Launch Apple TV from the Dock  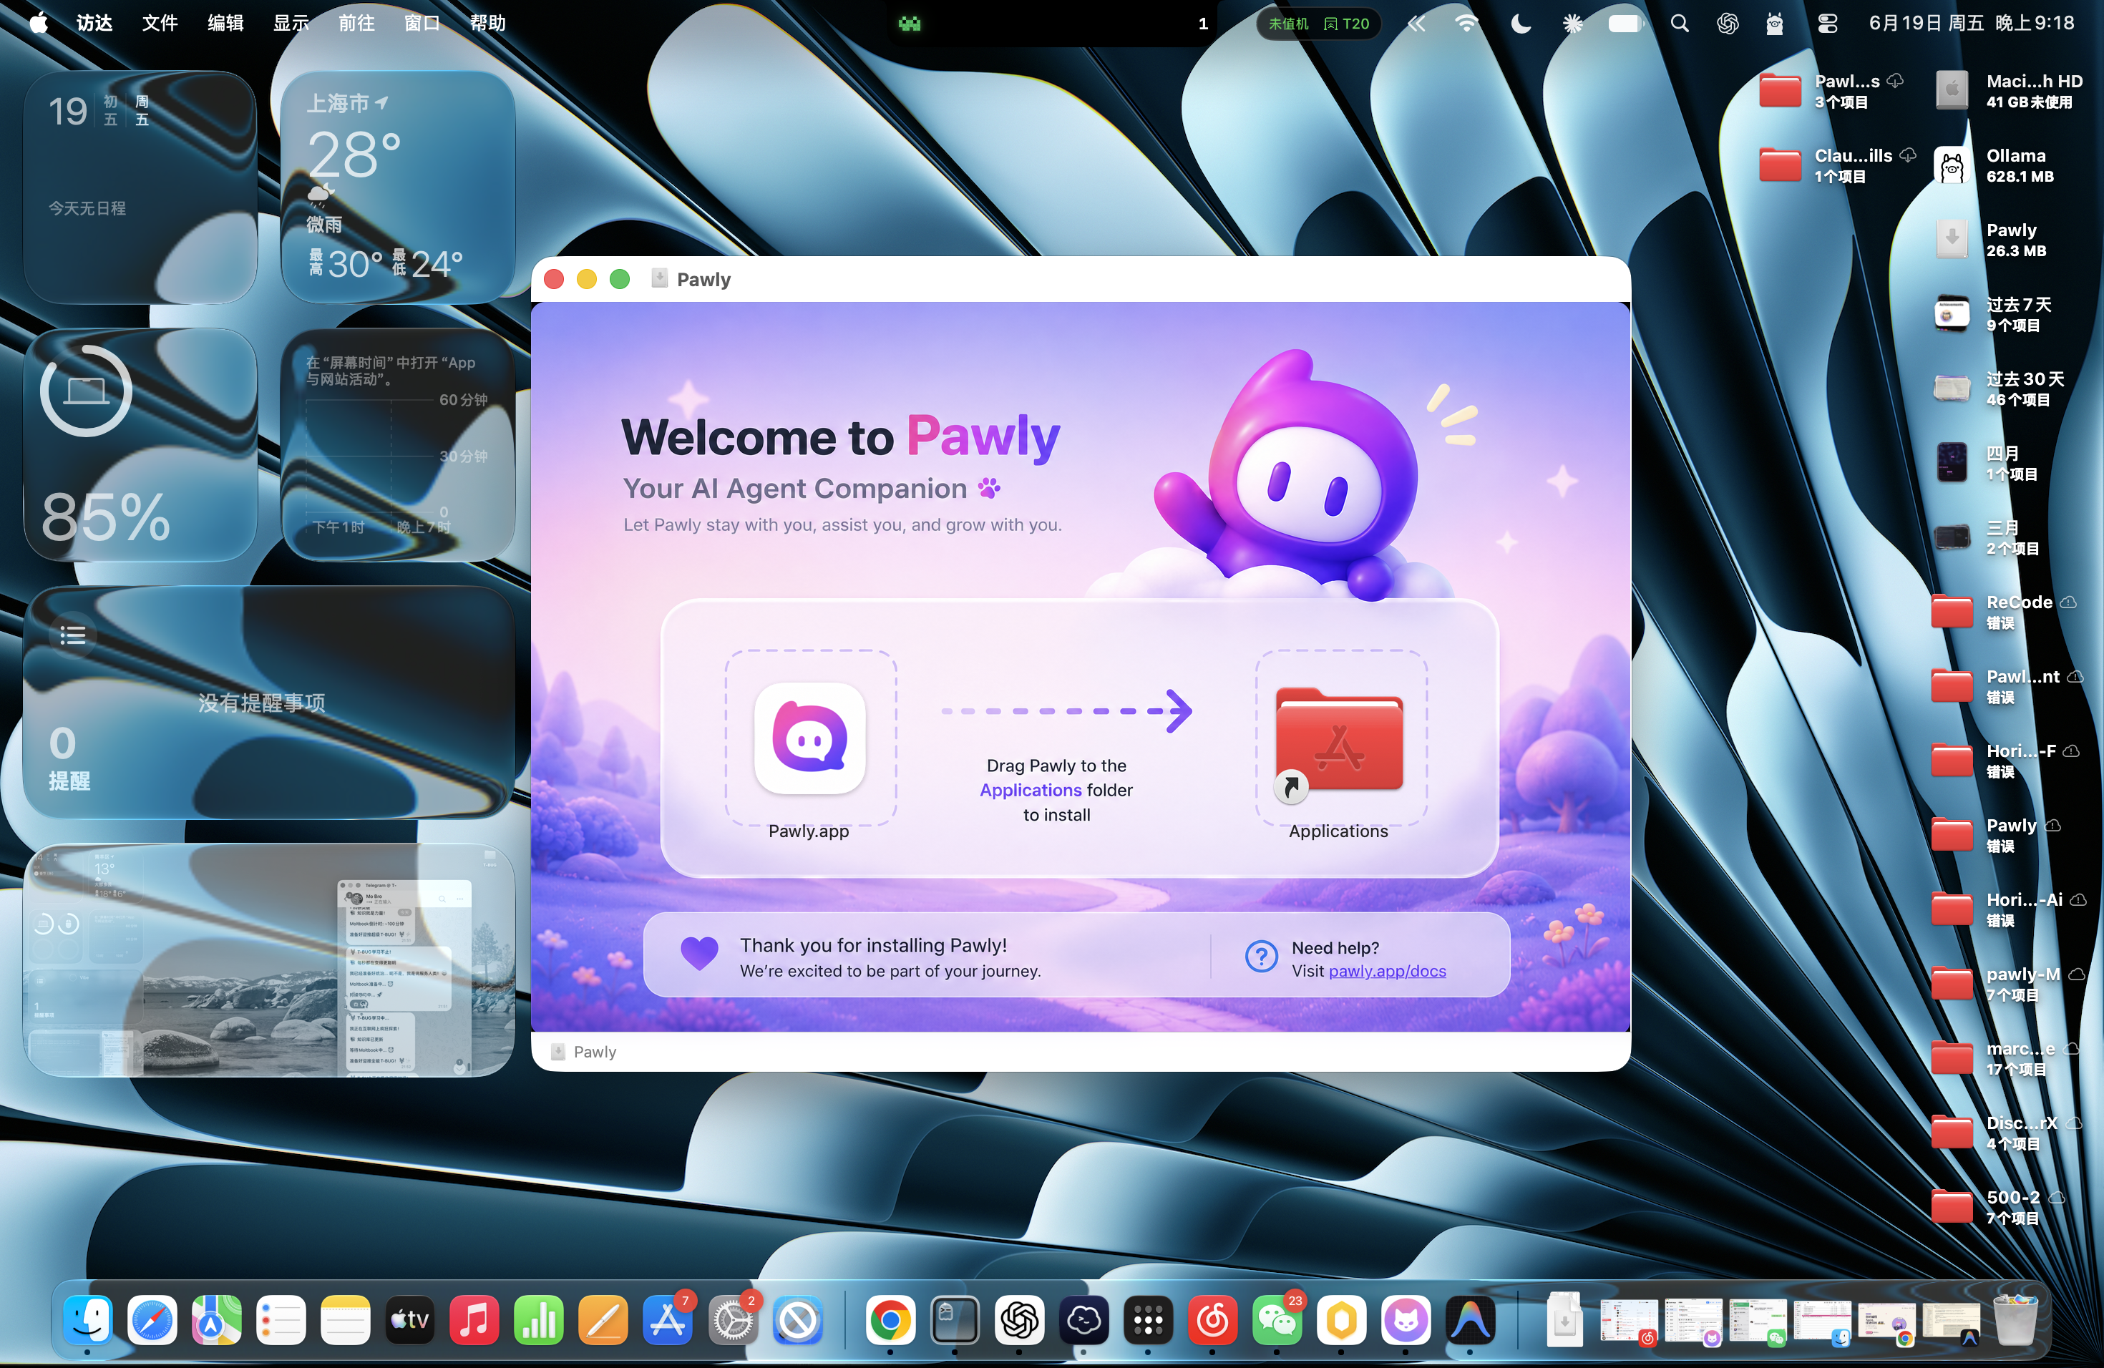[410, 1321]
